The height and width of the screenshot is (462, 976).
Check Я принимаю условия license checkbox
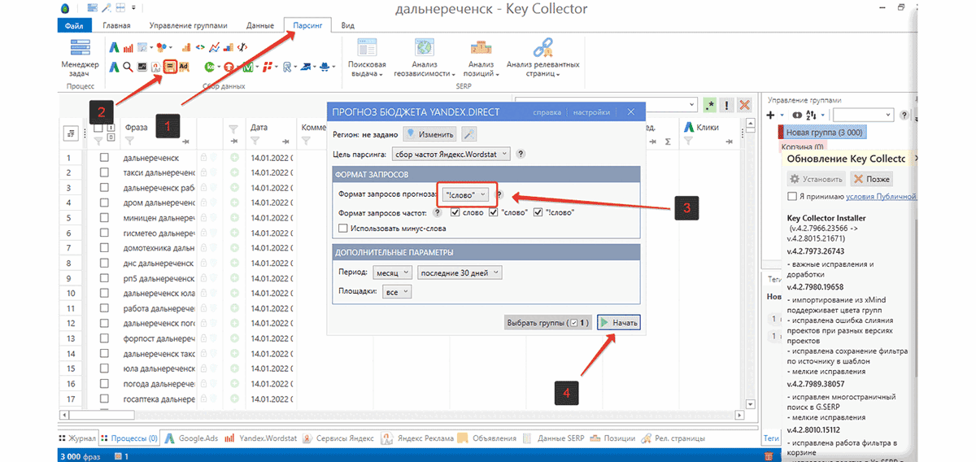792,196
